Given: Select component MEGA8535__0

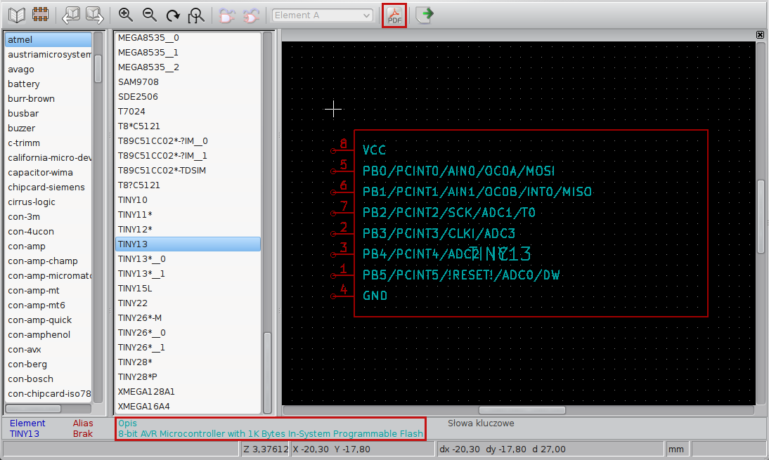Looking at the screenshot, I should coord(188,38).
